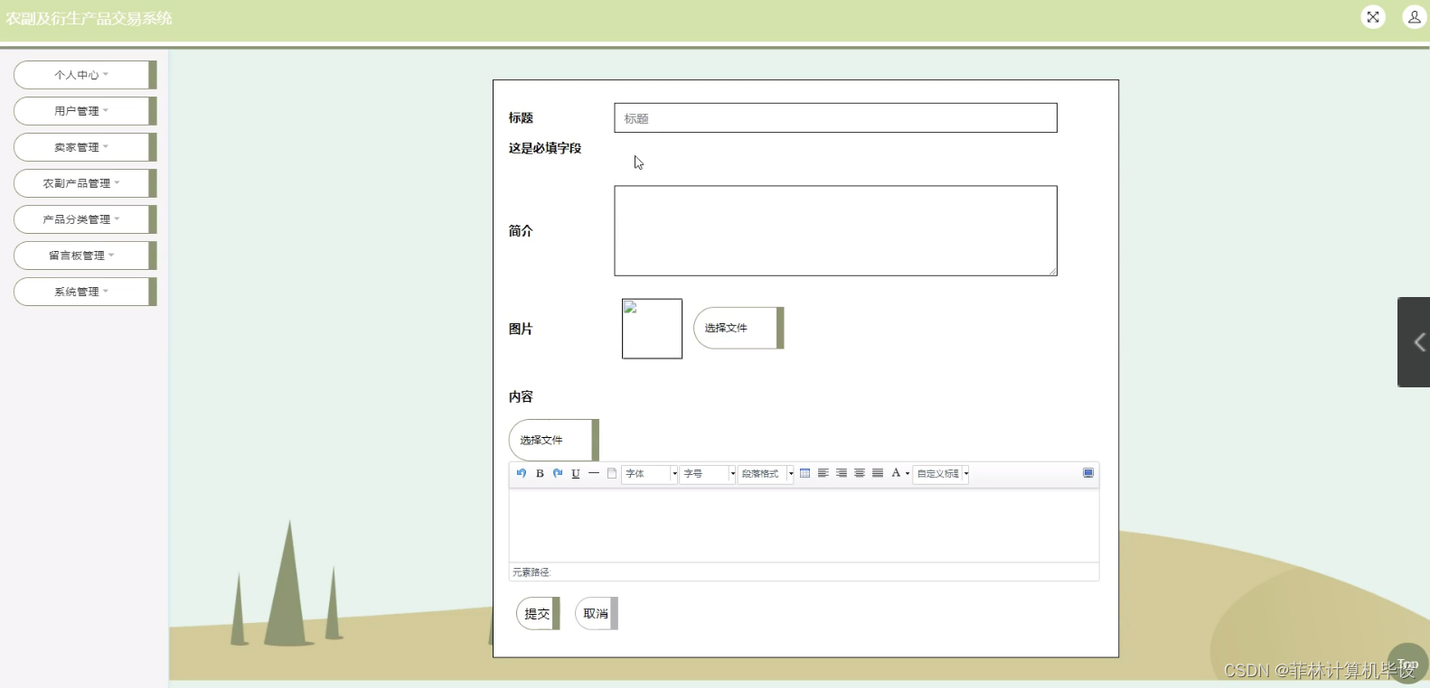Viewport: 1430px width, 688px height.
Task: Click the redo icon in editor toolbar
Action: click(558, 473)
